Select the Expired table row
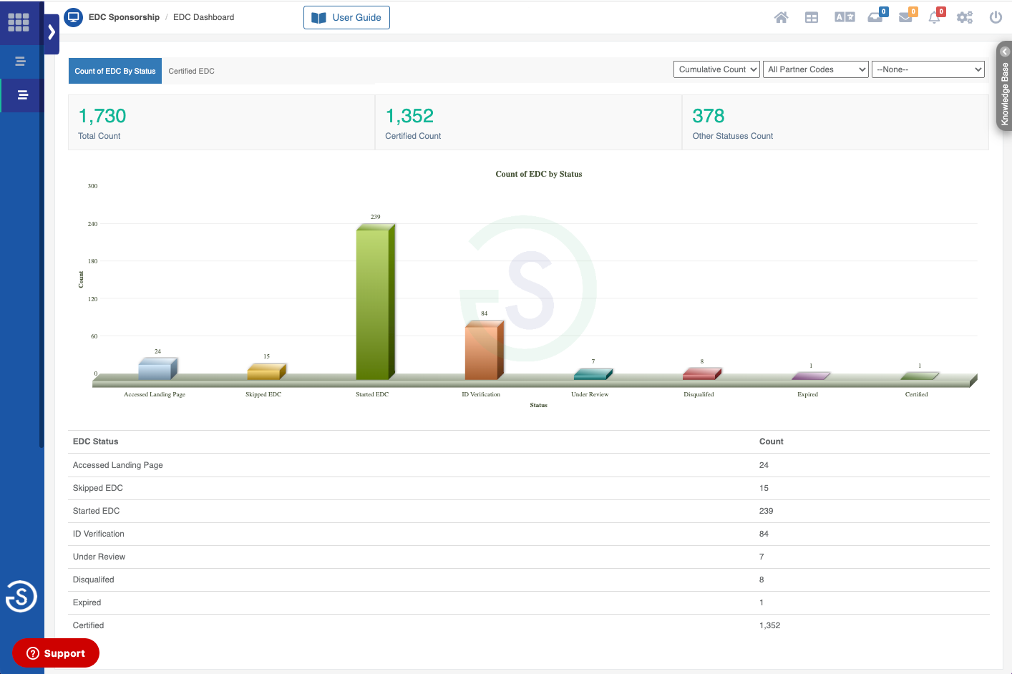 (529, 602)
